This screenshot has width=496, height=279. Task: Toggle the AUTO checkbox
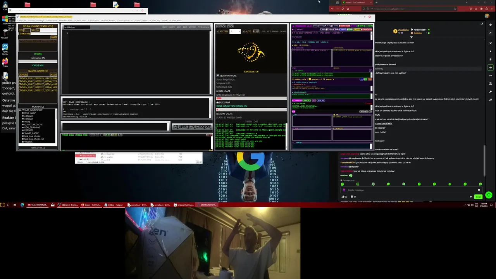[244, 31]
